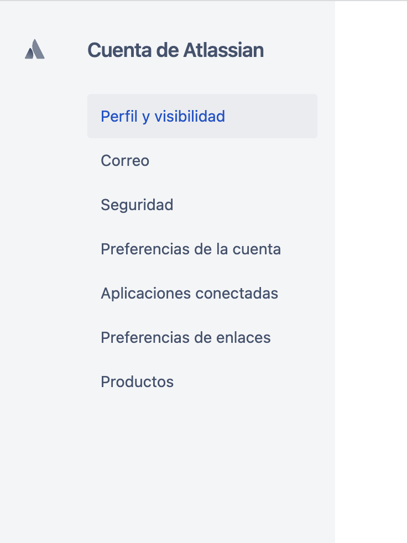The width and height of the screenshot is (407, 543).
Task: View products list from sidebar
Action: (137, 382)
